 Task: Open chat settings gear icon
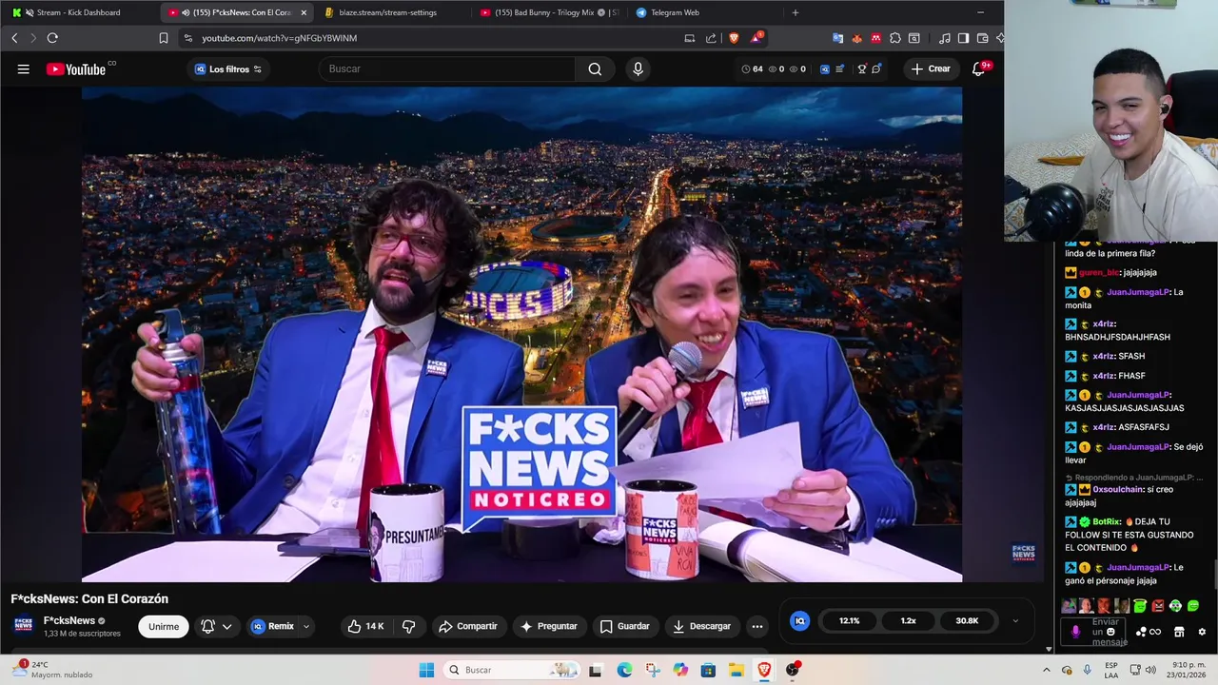tap(1202, 632)
